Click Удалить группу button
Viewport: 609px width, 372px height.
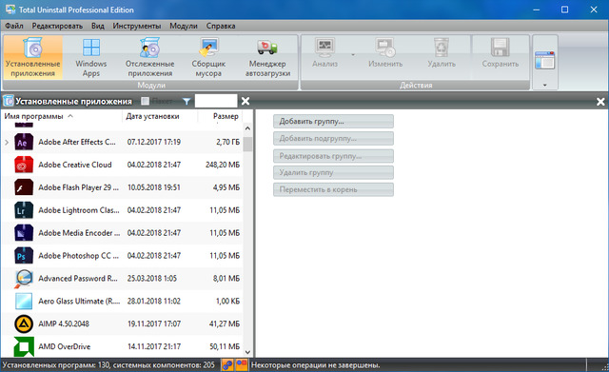tap(333, 172)
